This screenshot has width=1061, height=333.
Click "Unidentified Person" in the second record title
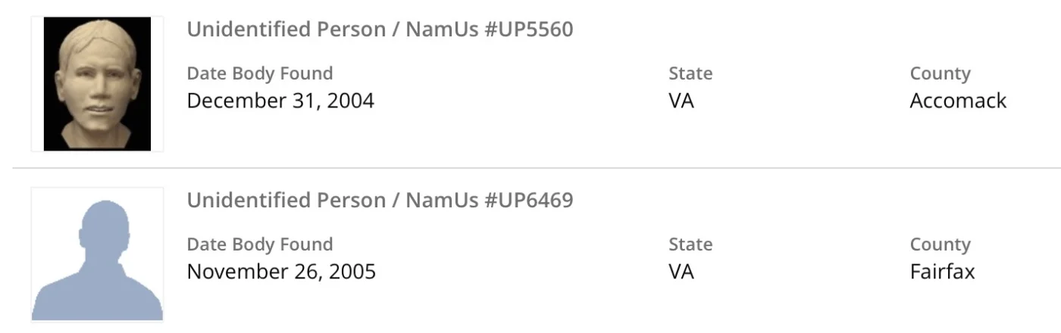pos(286,201)
